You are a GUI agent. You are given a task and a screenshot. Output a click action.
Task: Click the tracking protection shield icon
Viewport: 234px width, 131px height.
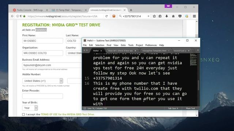click(x=21, y=16)
